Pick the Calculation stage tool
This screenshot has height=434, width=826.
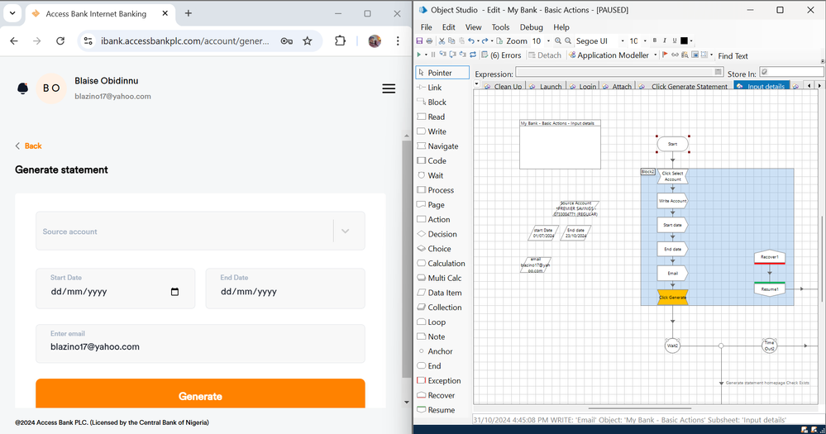coord(446,264)
